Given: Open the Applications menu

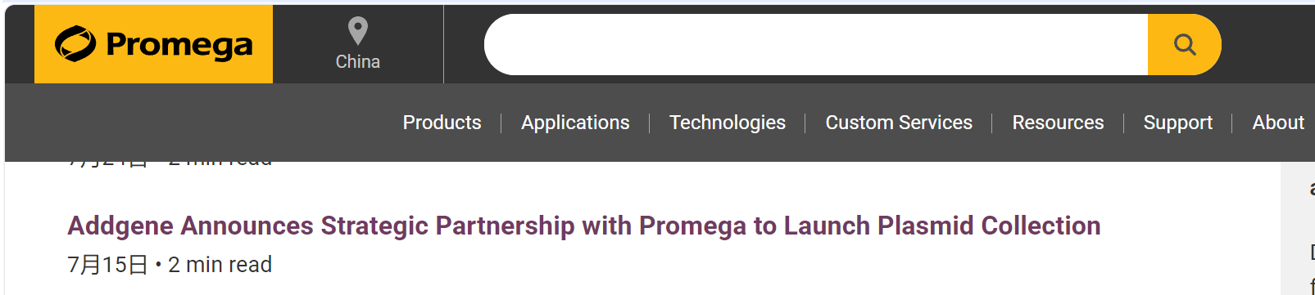Looking at the screenshot, I should point(575,123).
